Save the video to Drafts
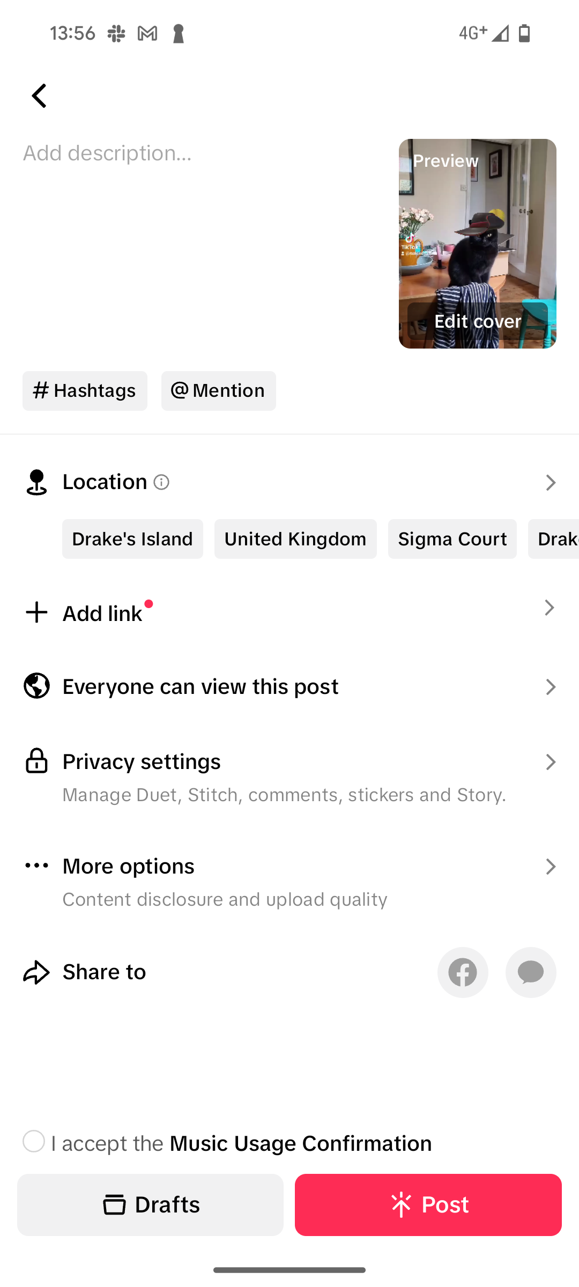The width and height of the screenshot is (579, 1287). point(150,1205)
